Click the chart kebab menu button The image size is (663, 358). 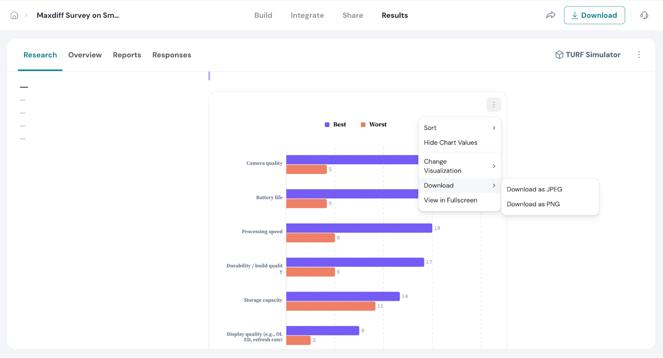point(494,105)
